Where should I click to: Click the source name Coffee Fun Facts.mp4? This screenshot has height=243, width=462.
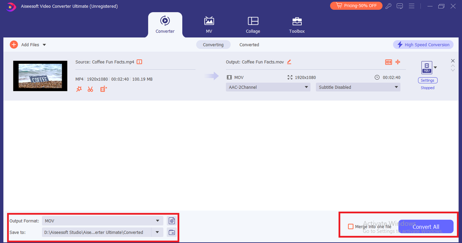[x=113, y=62]
